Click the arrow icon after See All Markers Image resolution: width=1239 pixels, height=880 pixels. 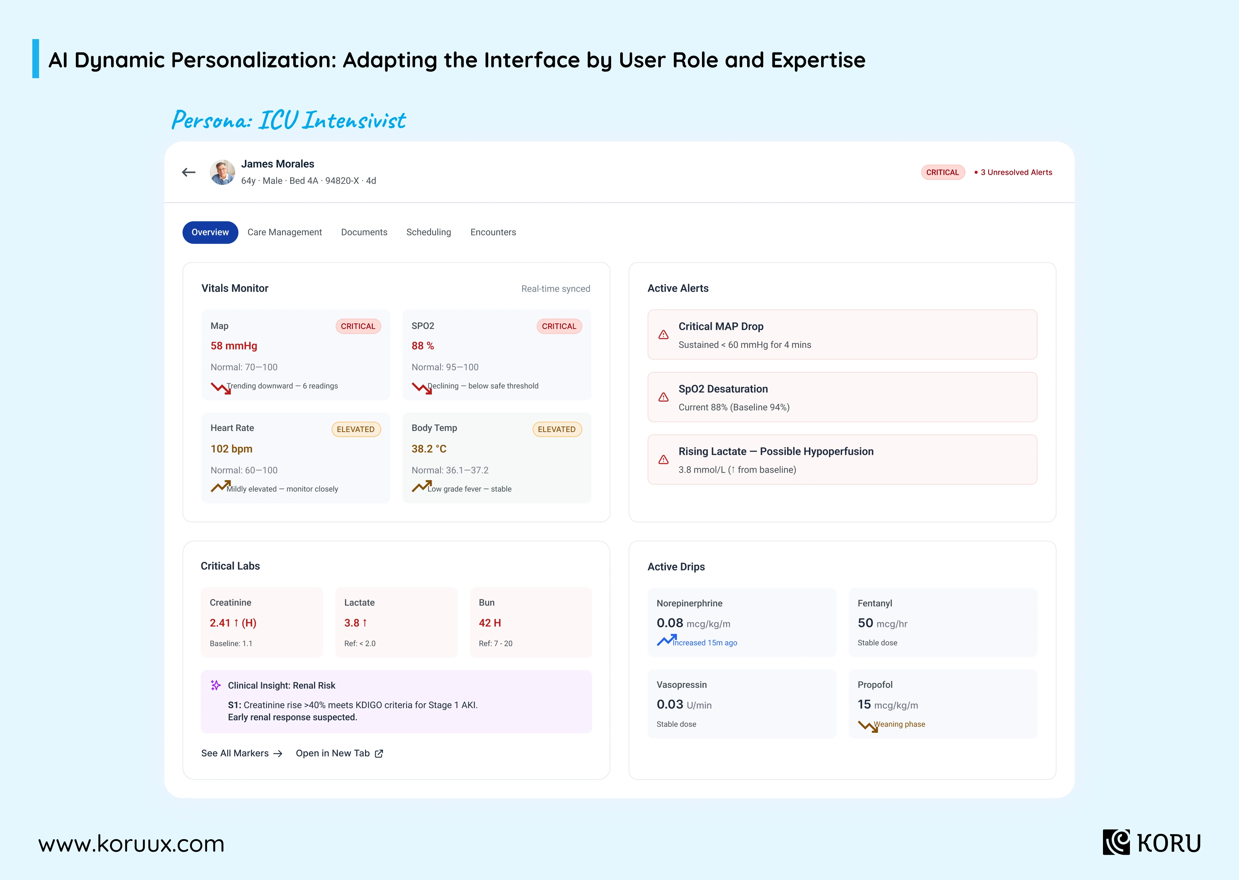click(278, 754)
